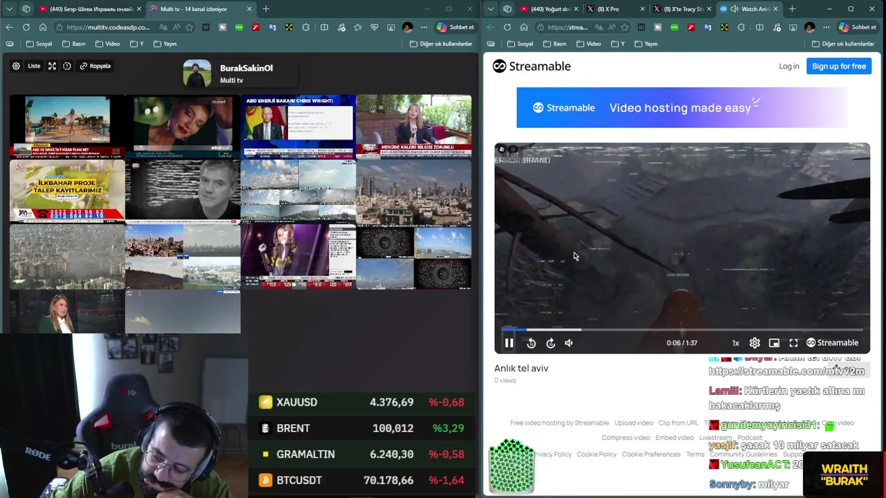
Task: Click back arrow in left browser
Action: pos(10,27)
